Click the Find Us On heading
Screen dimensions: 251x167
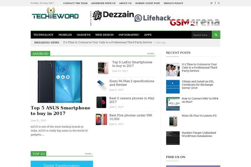pyautogui.click(x=176, y=157)
